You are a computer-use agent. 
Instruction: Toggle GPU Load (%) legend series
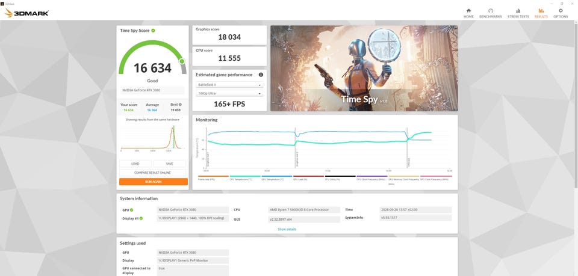pyautogui.click(x=308, y=178)
